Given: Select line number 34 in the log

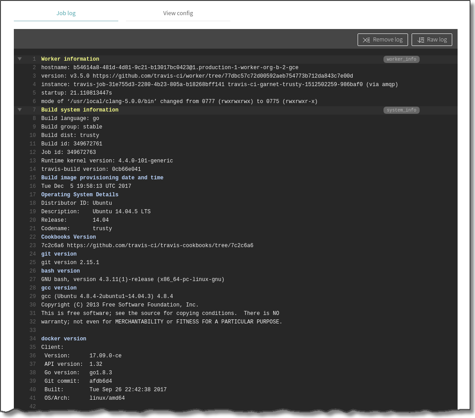Looking at the screenshot, I should [x=33, y=339].
